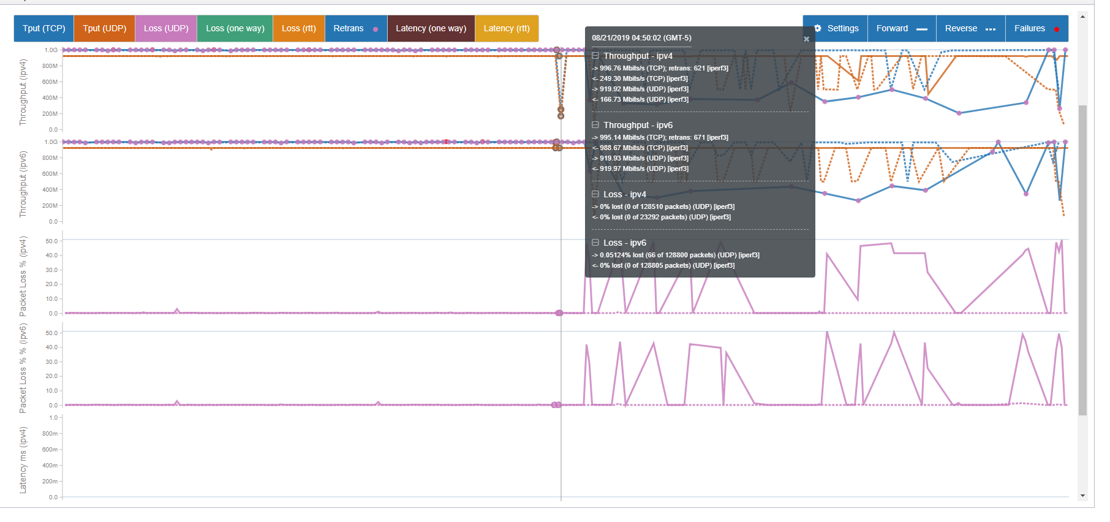The width and height of the screenshot is (1110, 522).
Task: Close the data tooltip popup
Action: click(806, 39)
